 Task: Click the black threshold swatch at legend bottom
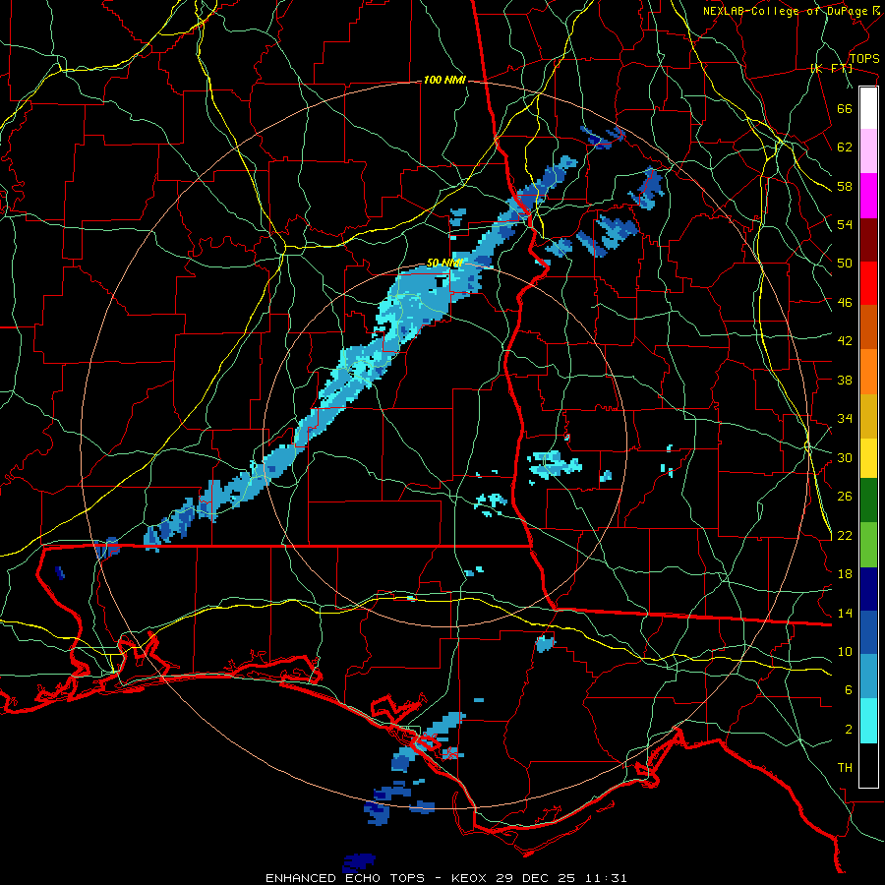868,765
